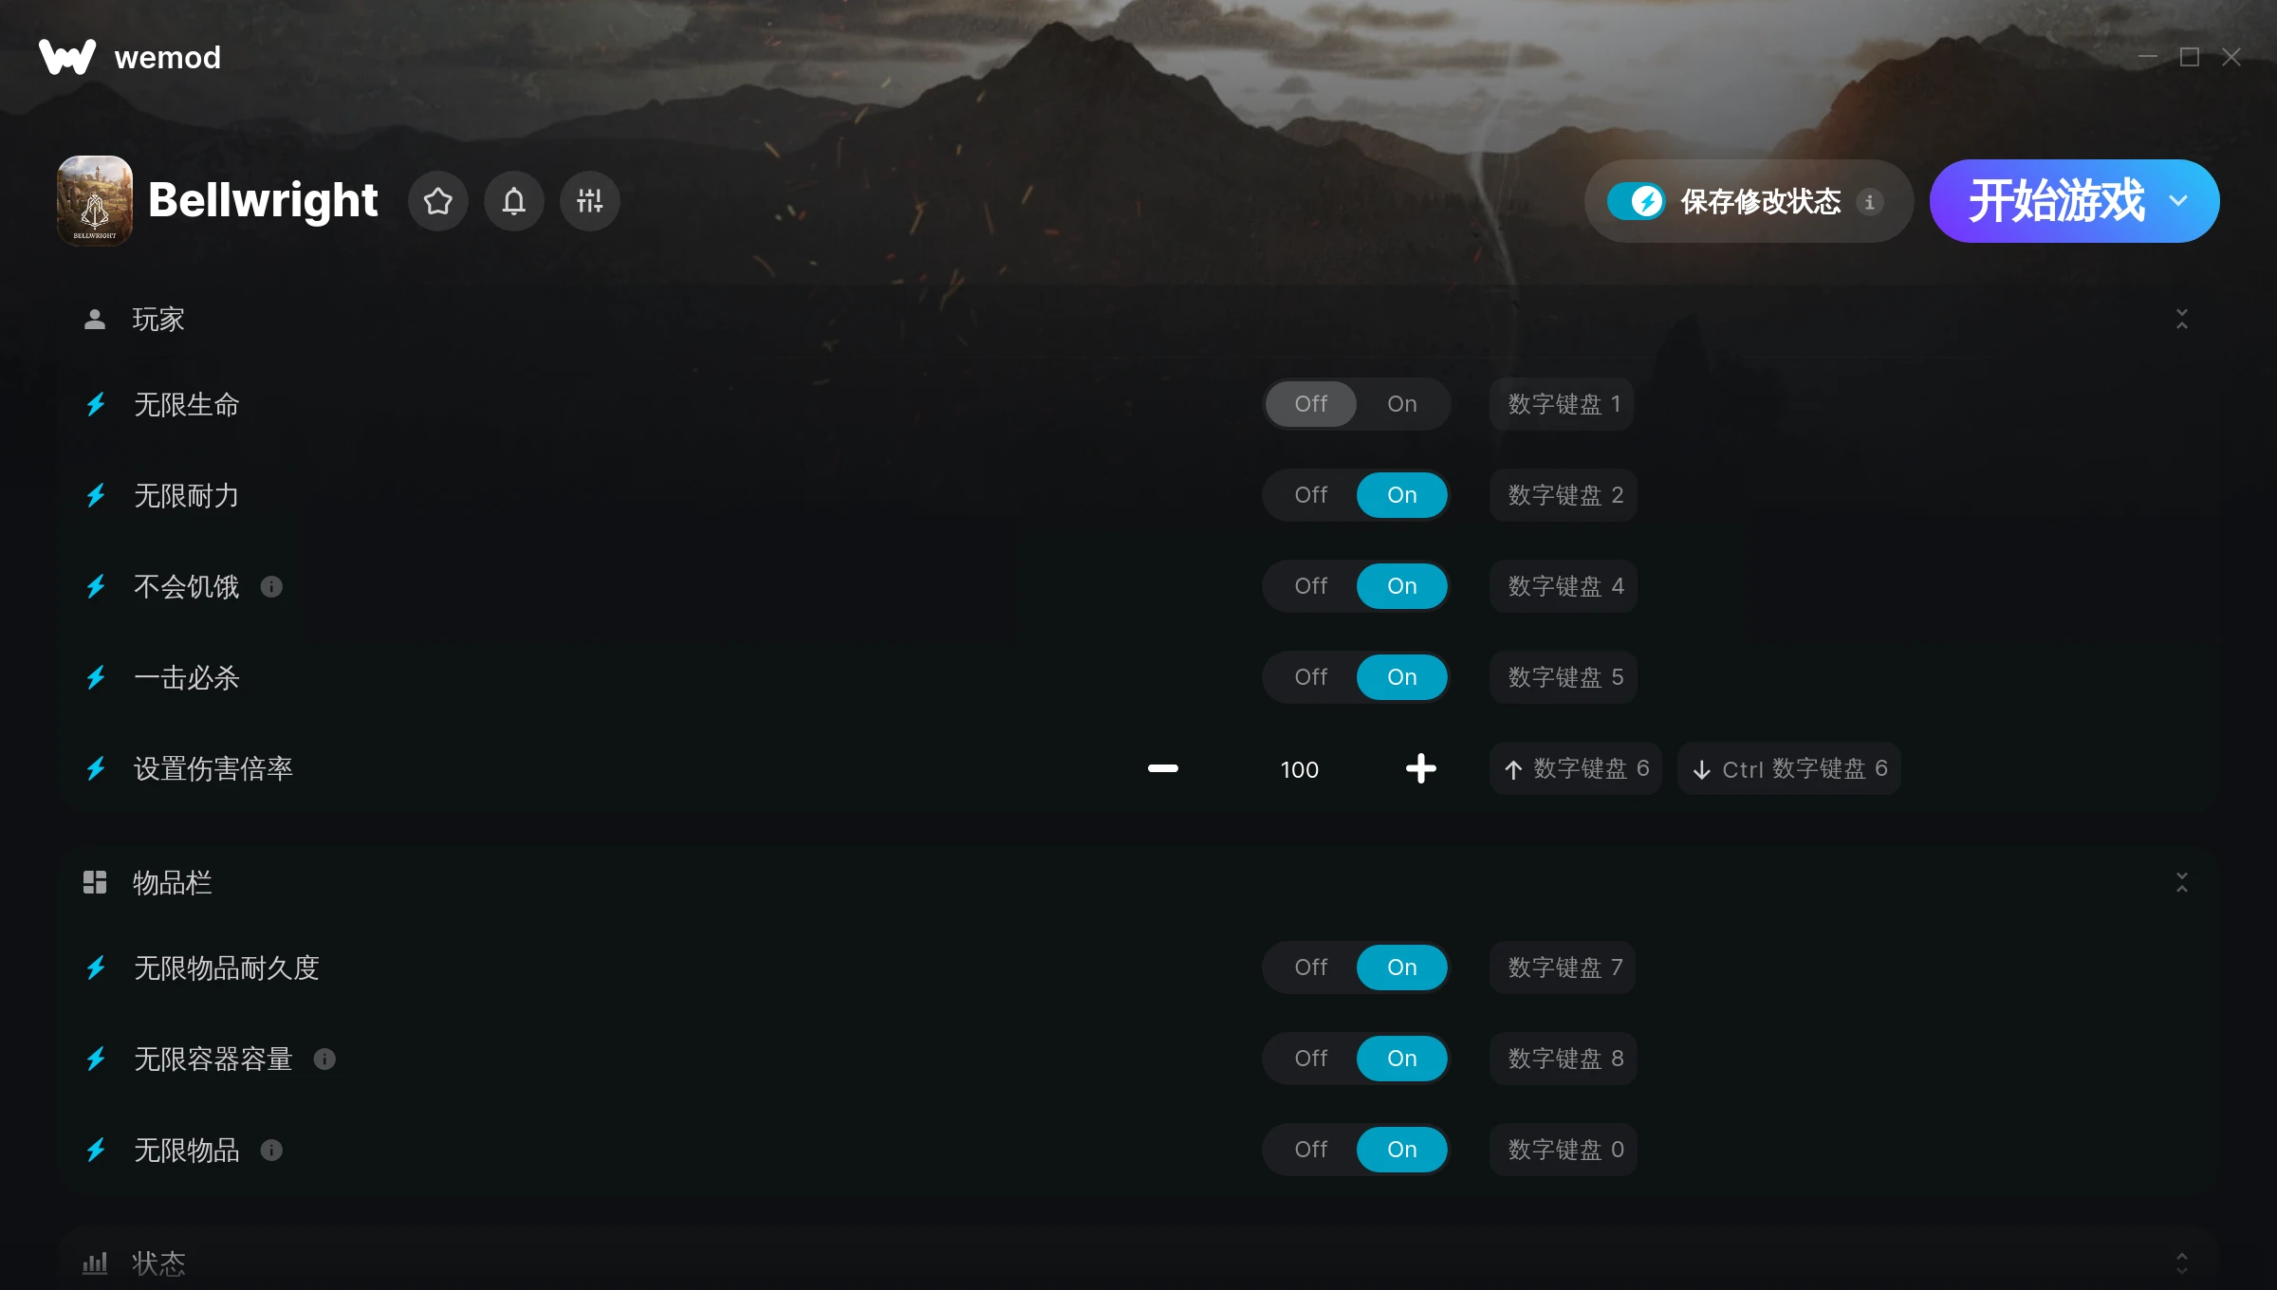The image size is (2277, 1290).
Task: Toggle the 保存修改状态 switch
Action: click(x=1637, y=201)
